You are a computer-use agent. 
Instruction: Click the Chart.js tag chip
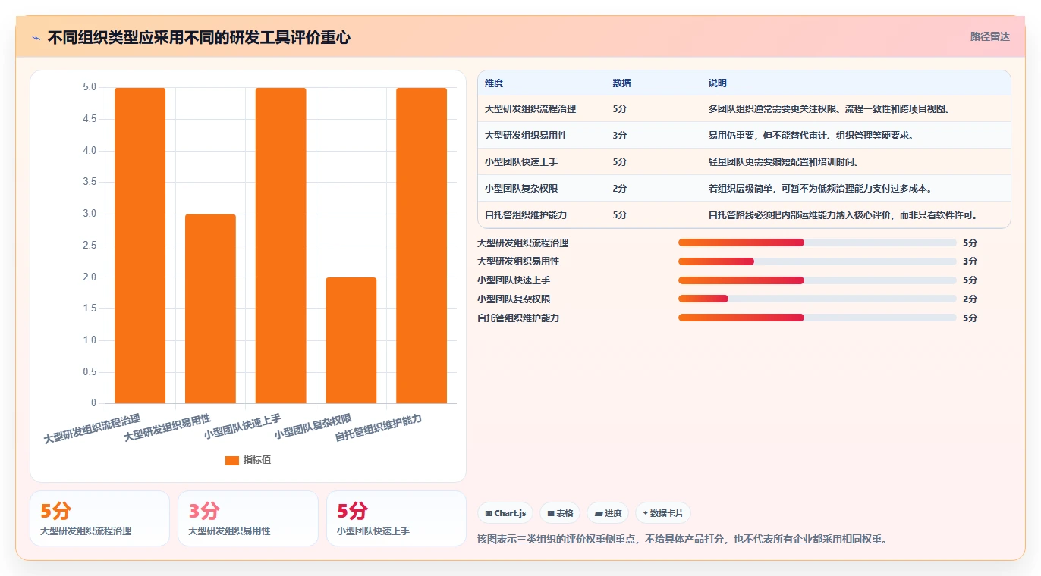[x=505, y=513]
